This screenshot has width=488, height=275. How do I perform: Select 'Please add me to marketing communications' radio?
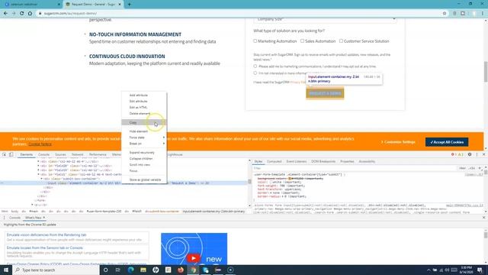(255, 66)
